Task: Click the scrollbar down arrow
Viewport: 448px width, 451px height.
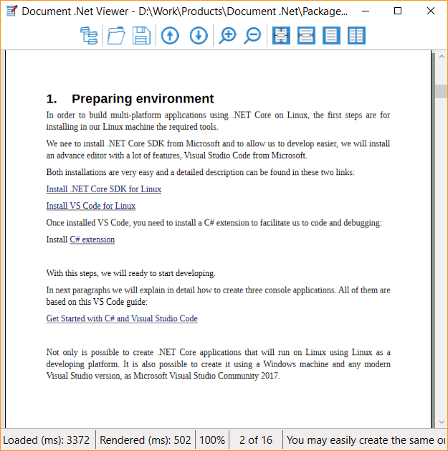Action: 442,422
